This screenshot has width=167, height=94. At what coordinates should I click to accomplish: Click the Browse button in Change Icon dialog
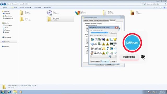(113, 33)
